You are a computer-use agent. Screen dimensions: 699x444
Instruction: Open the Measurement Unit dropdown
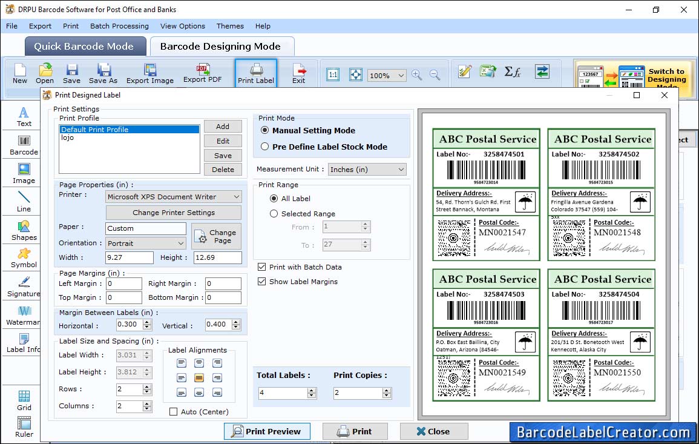coord(367,169)
